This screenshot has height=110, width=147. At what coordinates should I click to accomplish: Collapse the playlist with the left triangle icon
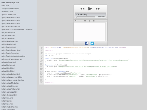pos(76,21)
